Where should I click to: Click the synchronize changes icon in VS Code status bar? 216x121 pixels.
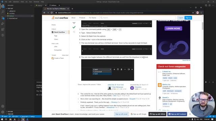click(10, 117)
